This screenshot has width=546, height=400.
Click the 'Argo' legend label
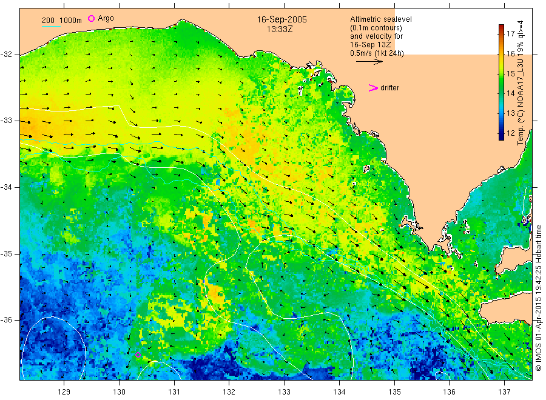click(106, 18)
